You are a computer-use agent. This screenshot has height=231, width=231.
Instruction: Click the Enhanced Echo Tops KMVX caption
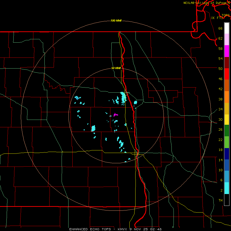point(115,229)
